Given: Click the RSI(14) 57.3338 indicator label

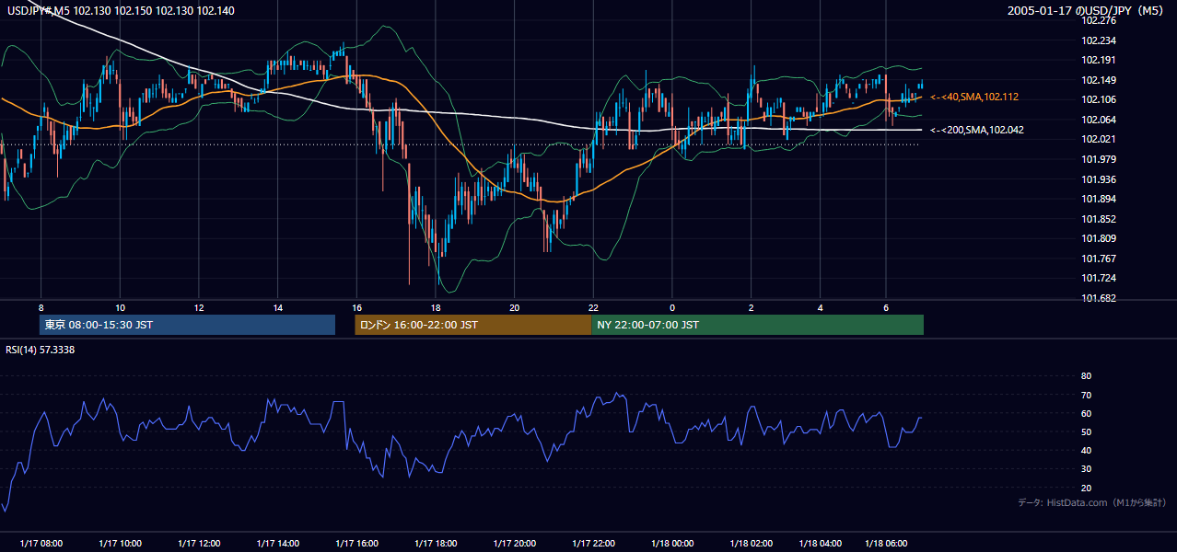Looking at the screenshot, I should click(41, 351).
